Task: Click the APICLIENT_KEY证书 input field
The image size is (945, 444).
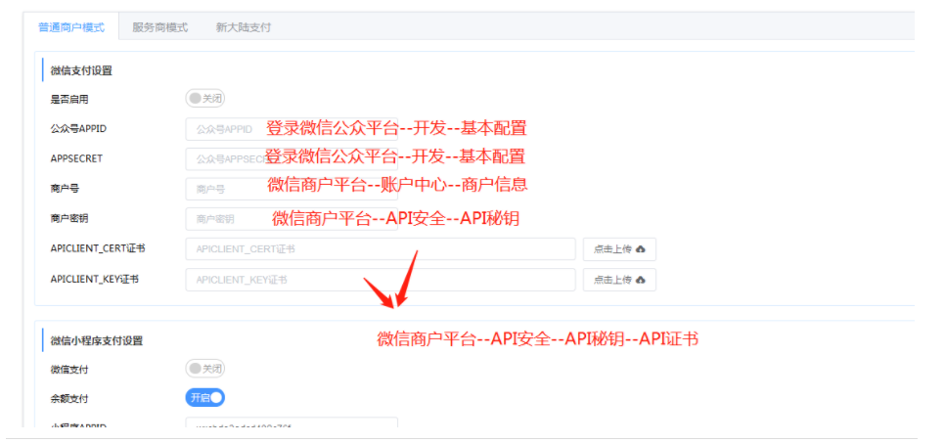Action: 381,280
